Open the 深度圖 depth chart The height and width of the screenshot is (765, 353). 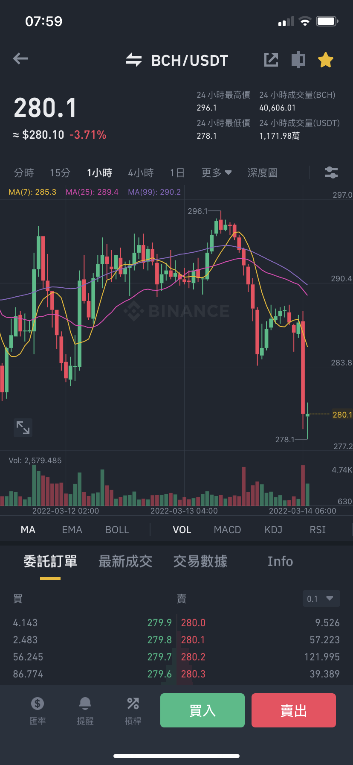263,172
